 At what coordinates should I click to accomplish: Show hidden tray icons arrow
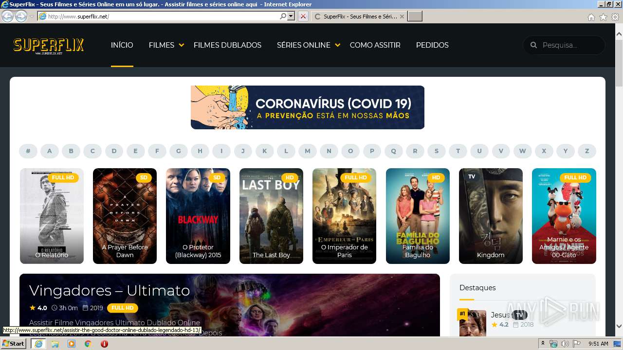(543, 344)
